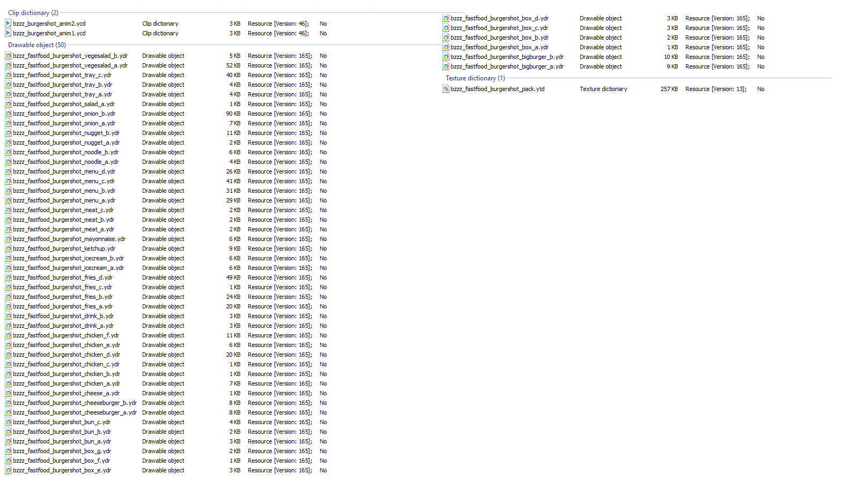Click icon of bzzz_fastfood_burgershot_fries_d.ydr

pos(8,277)
